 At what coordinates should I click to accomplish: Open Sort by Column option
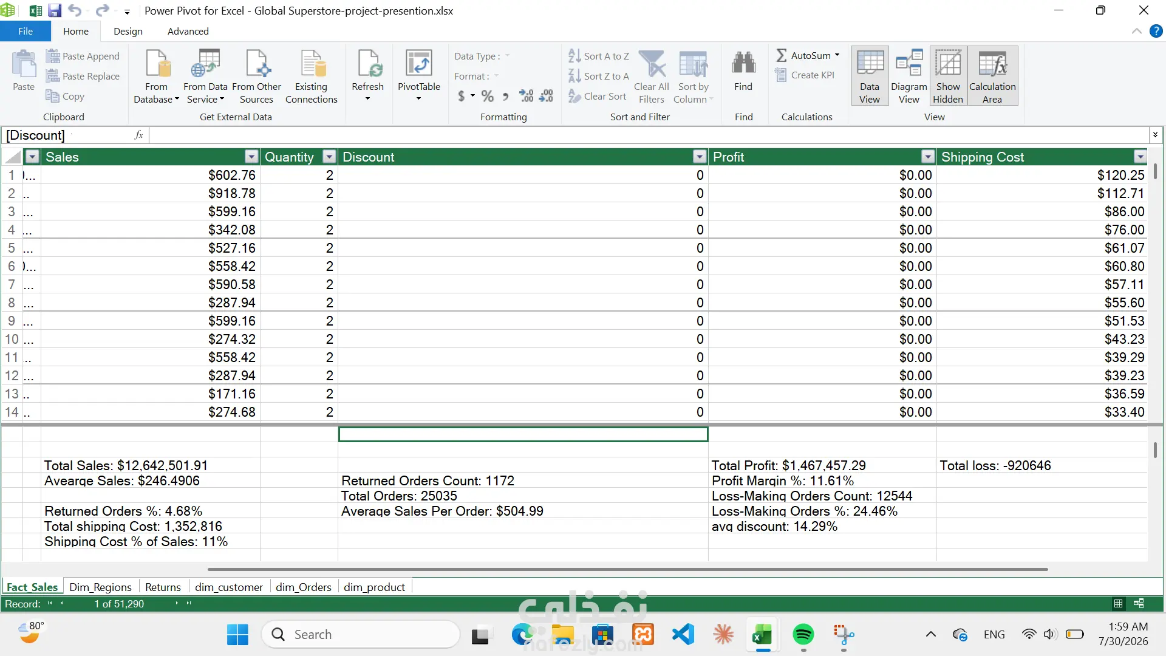click(x=693, y=77)
